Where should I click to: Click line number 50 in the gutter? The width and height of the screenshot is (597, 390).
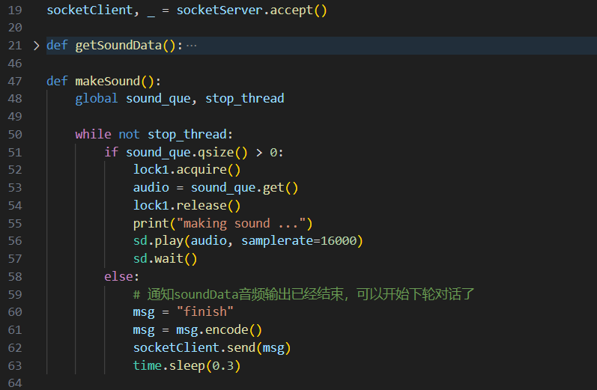(x=16, y=135)
